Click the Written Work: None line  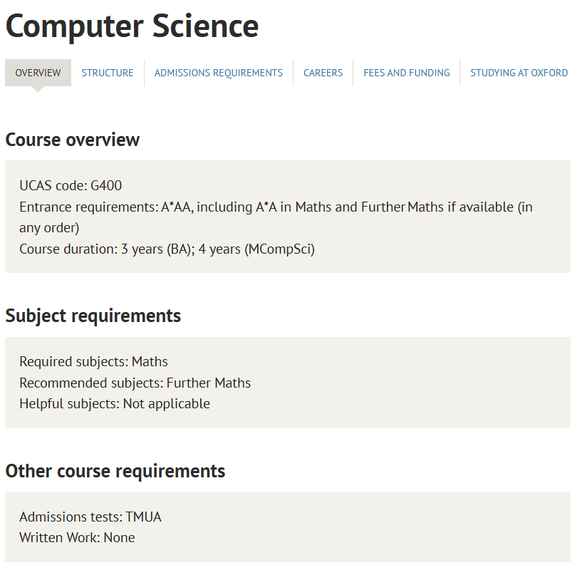(77, 537)
